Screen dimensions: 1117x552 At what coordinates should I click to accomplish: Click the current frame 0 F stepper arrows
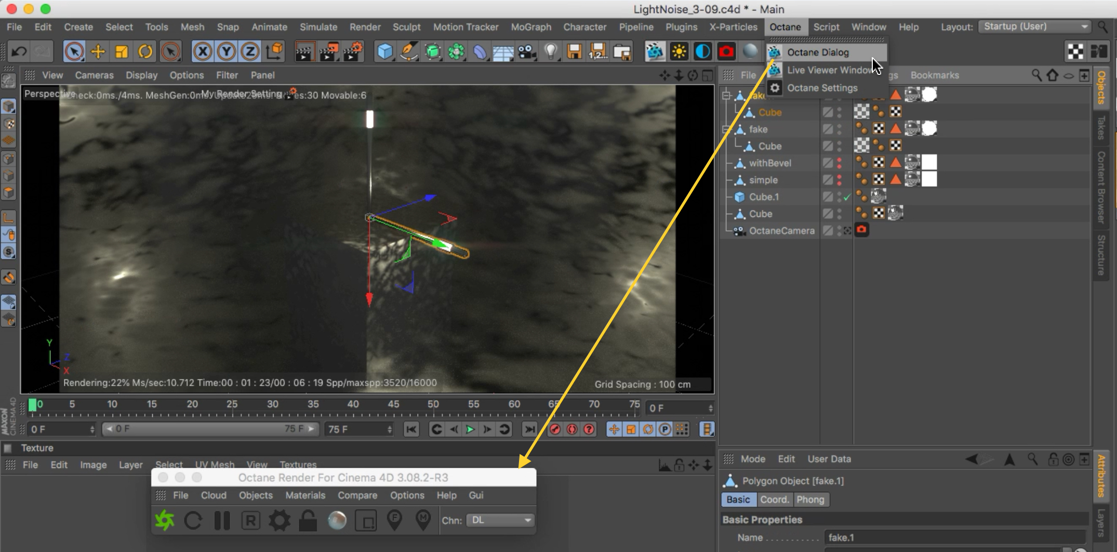tap(710, 409)
